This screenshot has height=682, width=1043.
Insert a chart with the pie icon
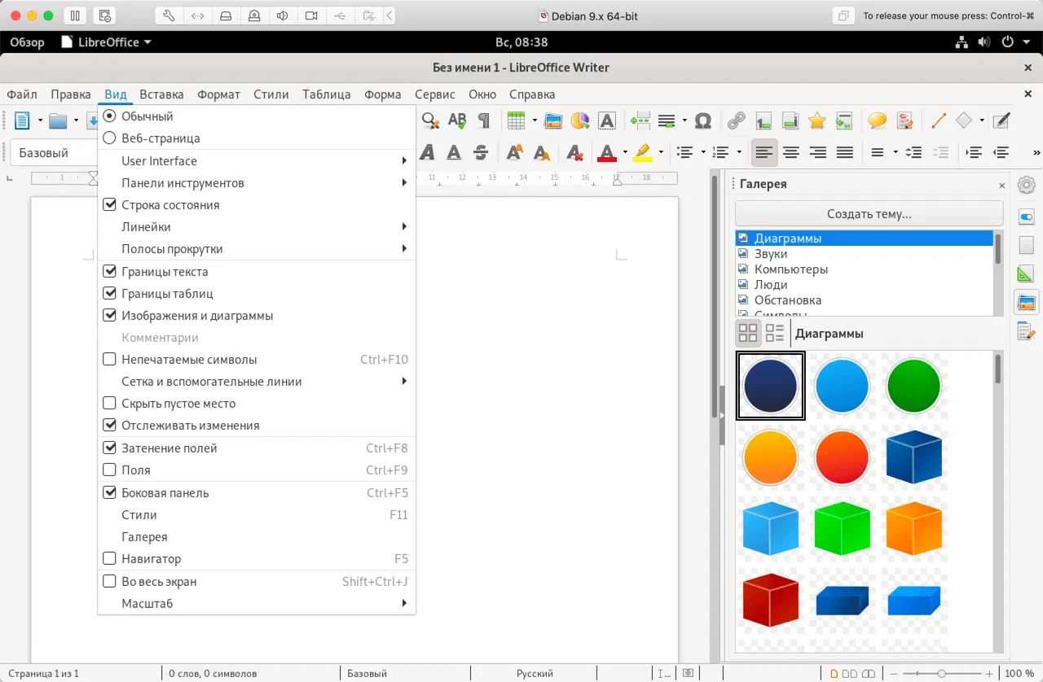[580, 121]
